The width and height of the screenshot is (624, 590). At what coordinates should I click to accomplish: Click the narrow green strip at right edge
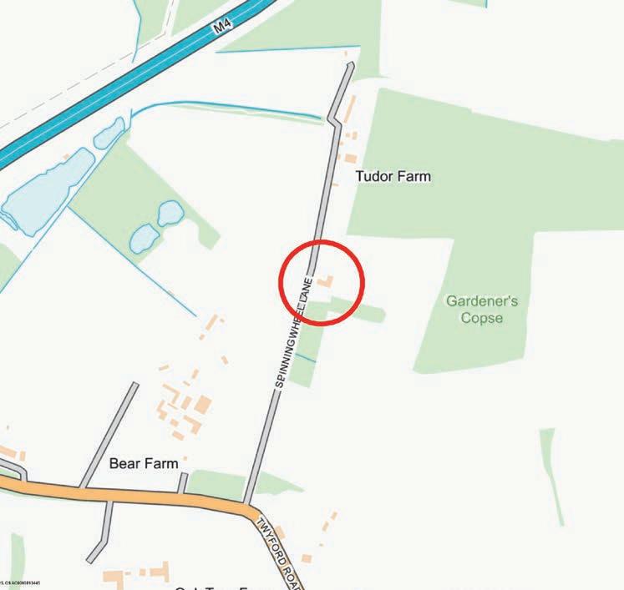point(552,477)
